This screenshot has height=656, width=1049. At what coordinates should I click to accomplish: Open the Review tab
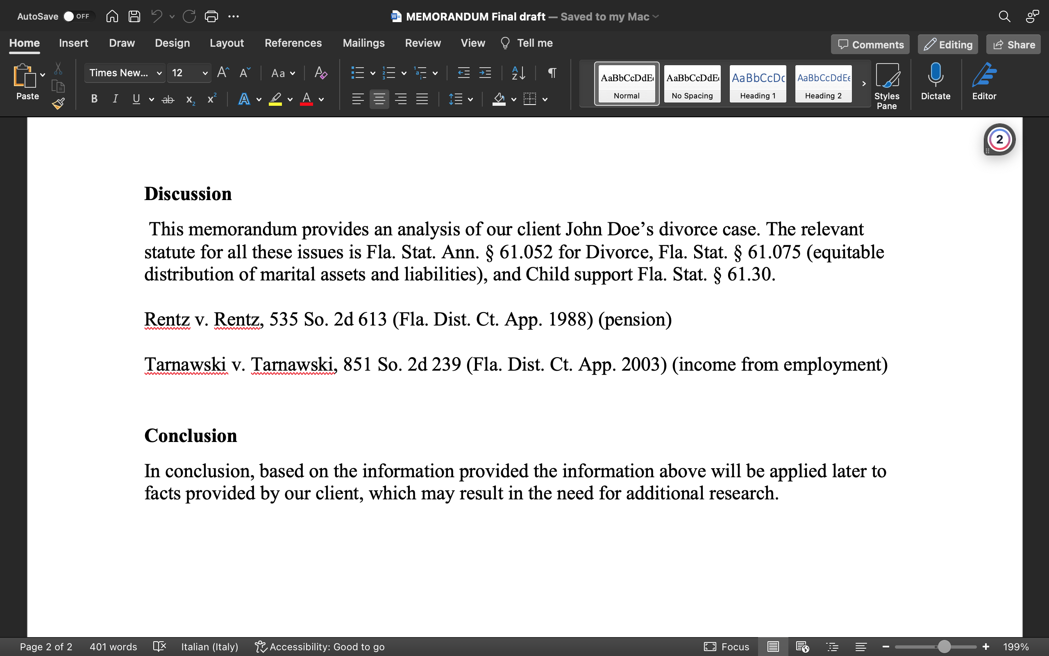pos(423,43)
